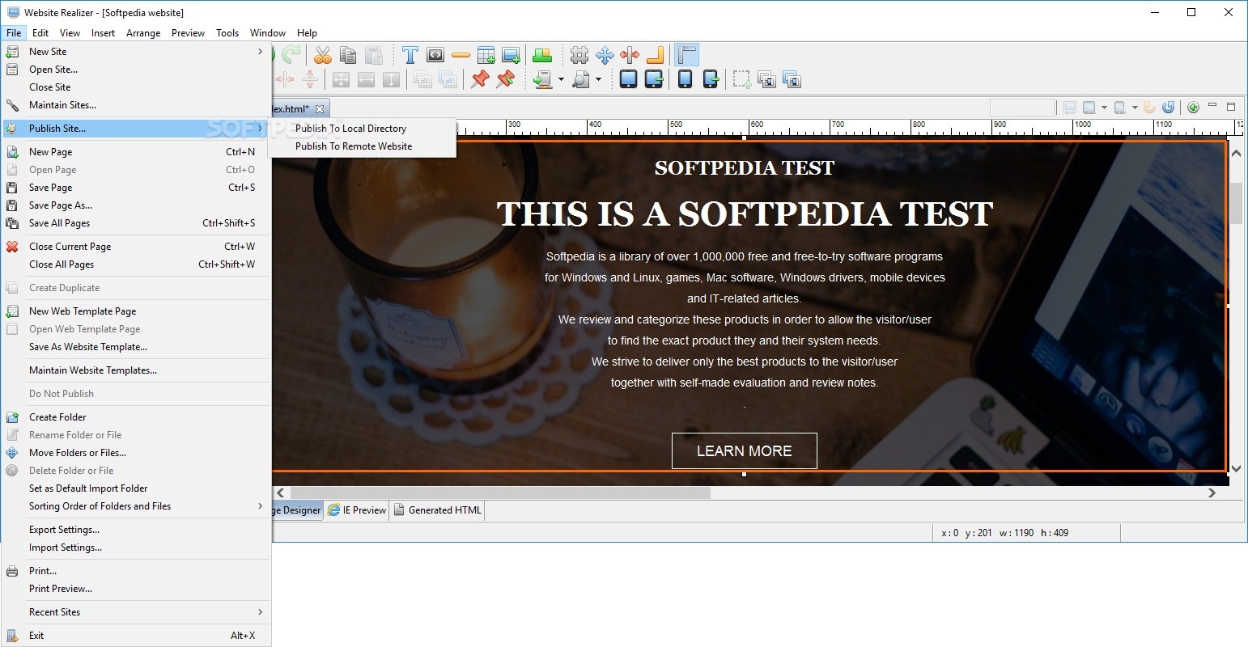Click Exit in the File menu
1248x647 pixels.
tap(136, 636)
